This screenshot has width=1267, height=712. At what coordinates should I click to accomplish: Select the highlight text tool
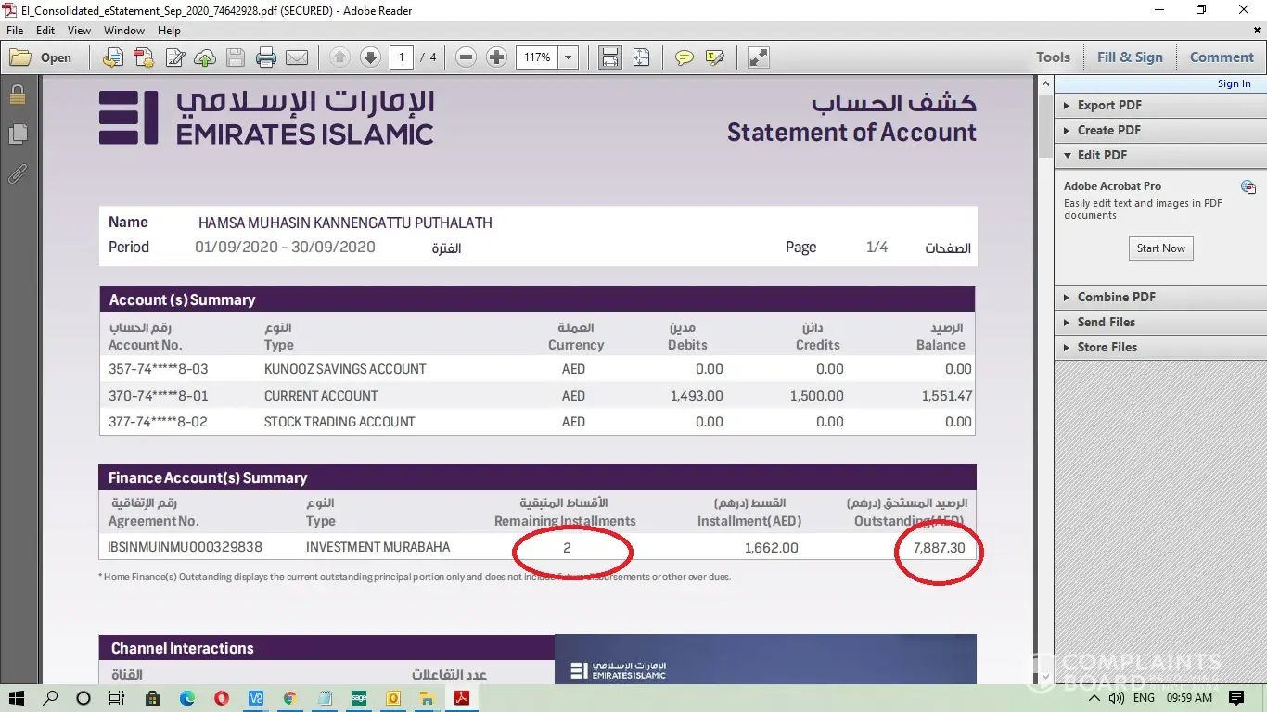(x=714, y=57)
